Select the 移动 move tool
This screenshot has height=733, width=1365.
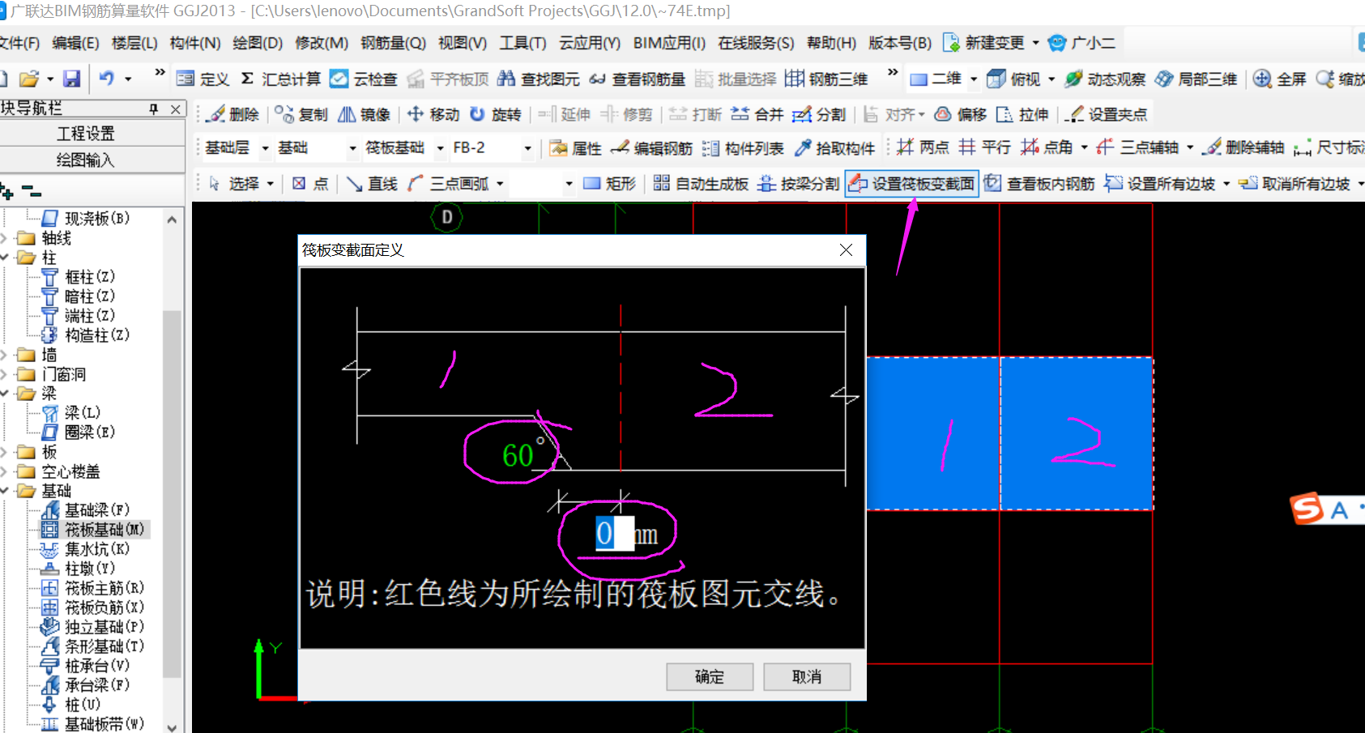coord(433,114)
